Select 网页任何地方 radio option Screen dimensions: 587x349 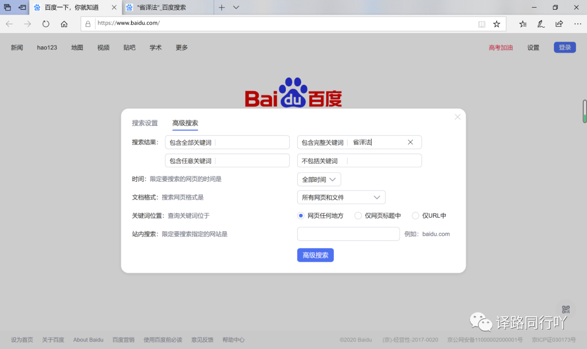301,215
